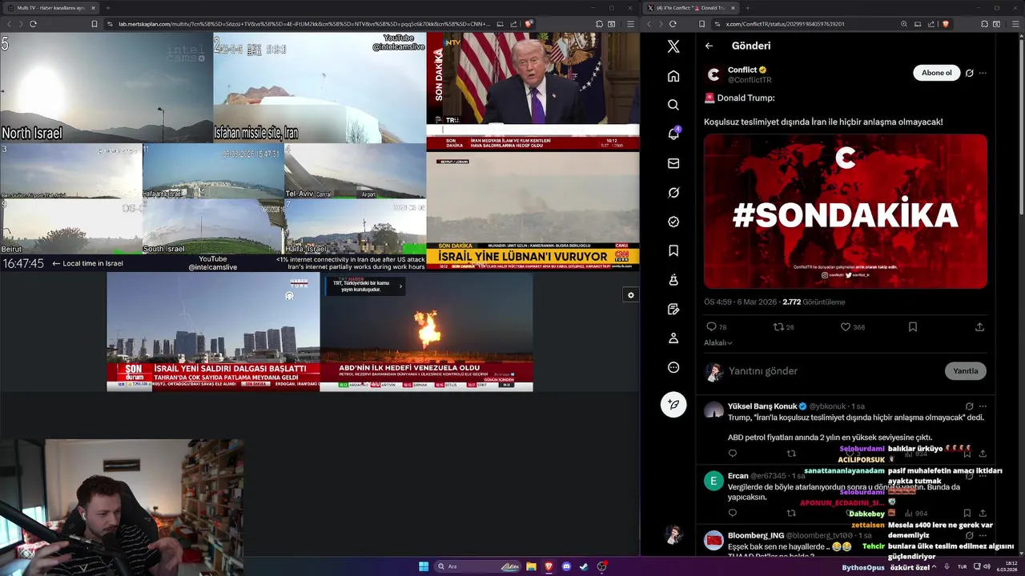This screenshot has height=576, width=1025.
Task: Open Conflict profile name link
Action: pyautogui.click(x=742, y=70)
